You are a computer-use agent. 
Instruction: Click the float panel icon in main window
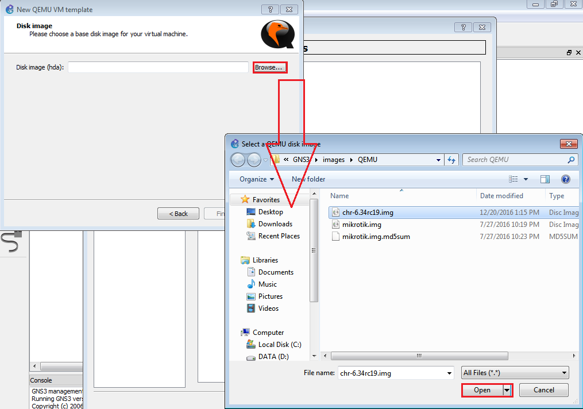[569, 53]
